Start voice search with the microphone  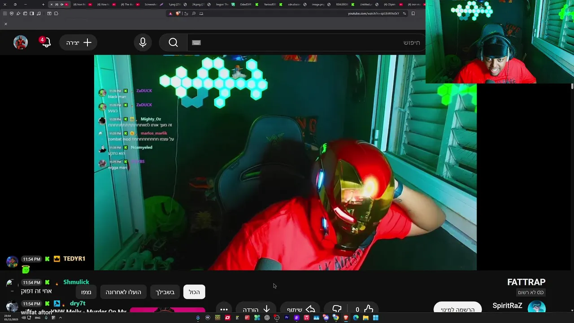coord(143,43)
